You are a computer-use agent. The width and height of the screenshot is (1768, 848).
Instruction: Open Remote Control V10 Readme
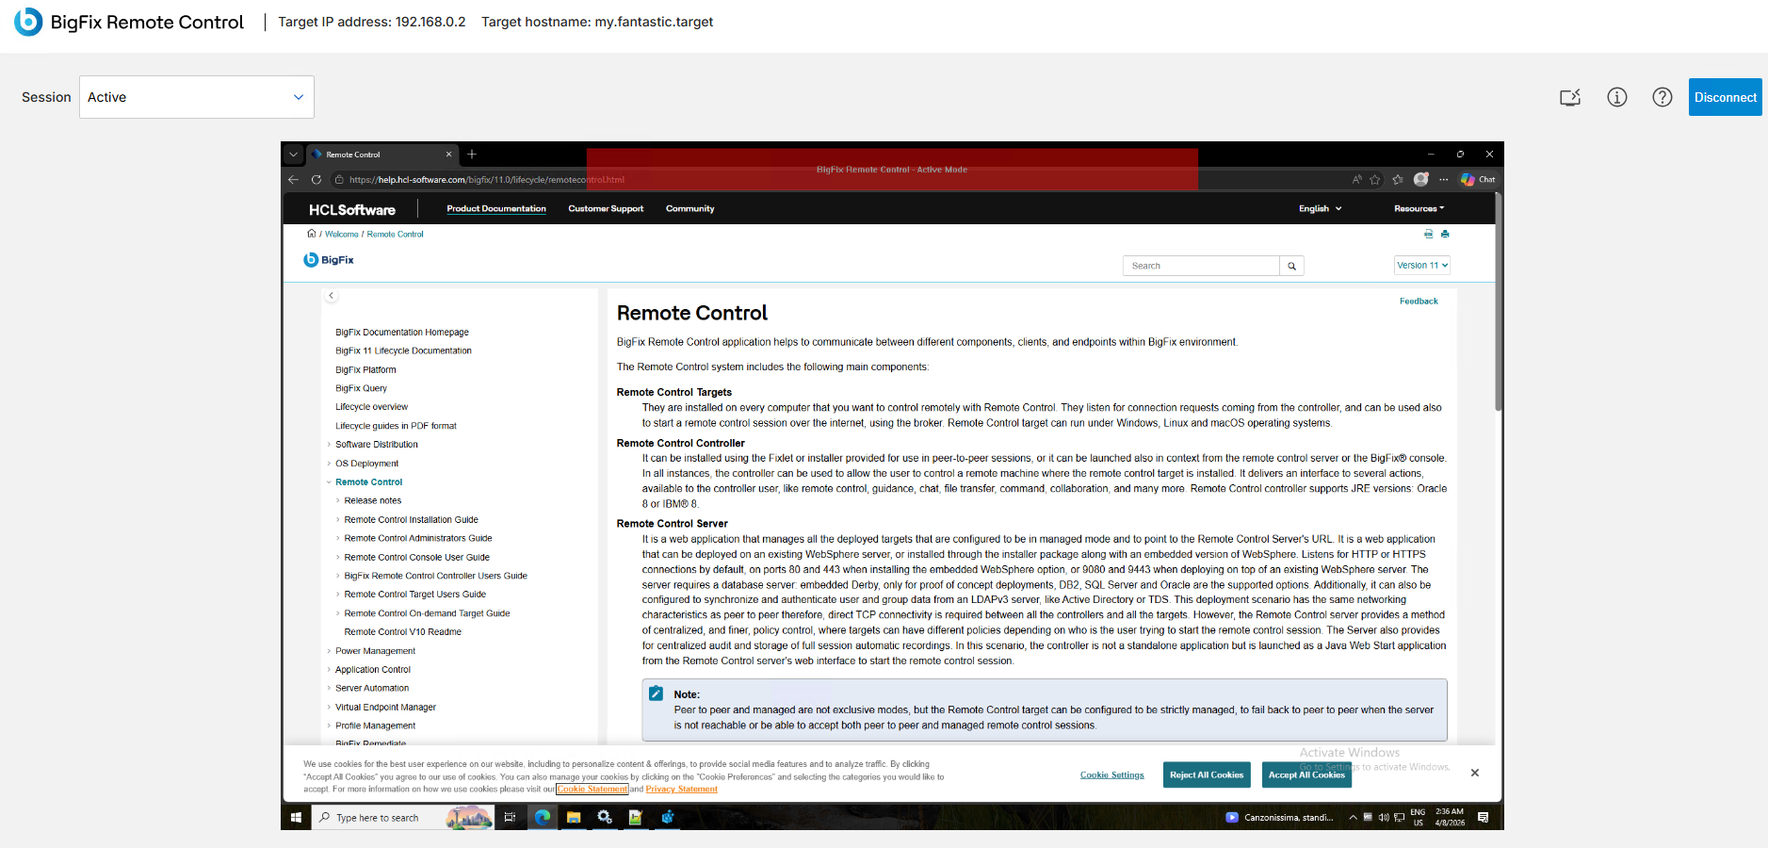pos(402,632)
